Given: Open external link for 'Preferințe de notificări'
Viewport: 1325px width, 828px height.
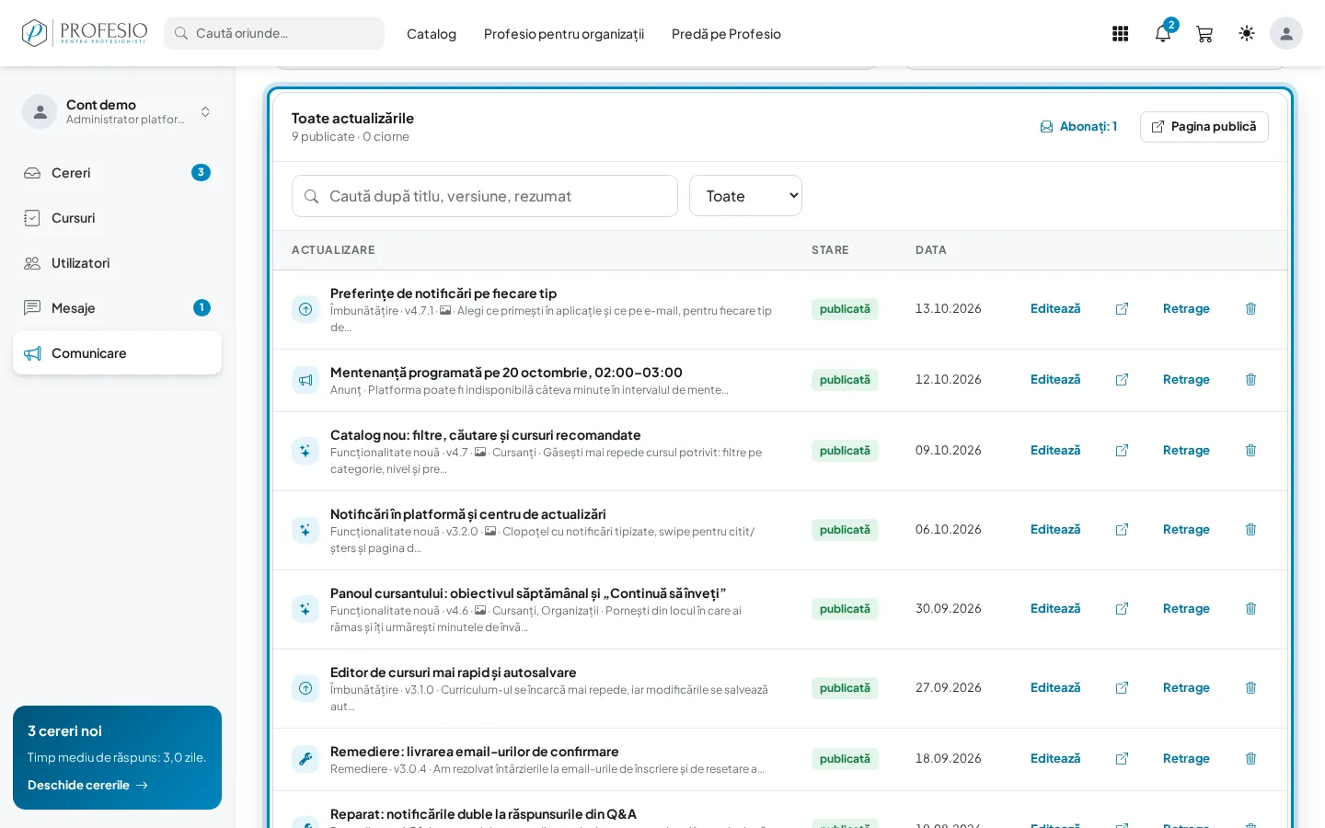Looking at the screenshot, I should coord(1122,309).
